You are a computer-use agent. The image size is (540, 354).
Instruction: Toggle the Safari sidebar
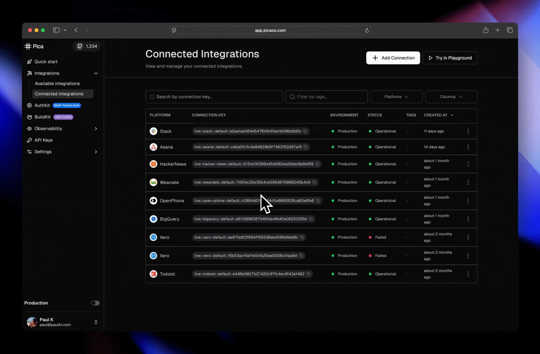(x=56, y=30)
